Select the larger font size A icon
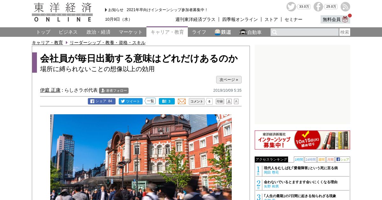The width and height of the screenshot is (382, 200). pos(229,101)
